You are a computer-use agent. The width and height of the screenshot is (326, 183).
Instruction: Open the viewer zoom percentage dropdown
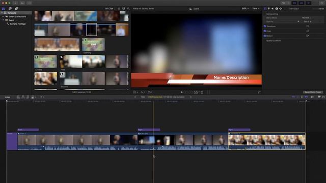click(246, 9)
